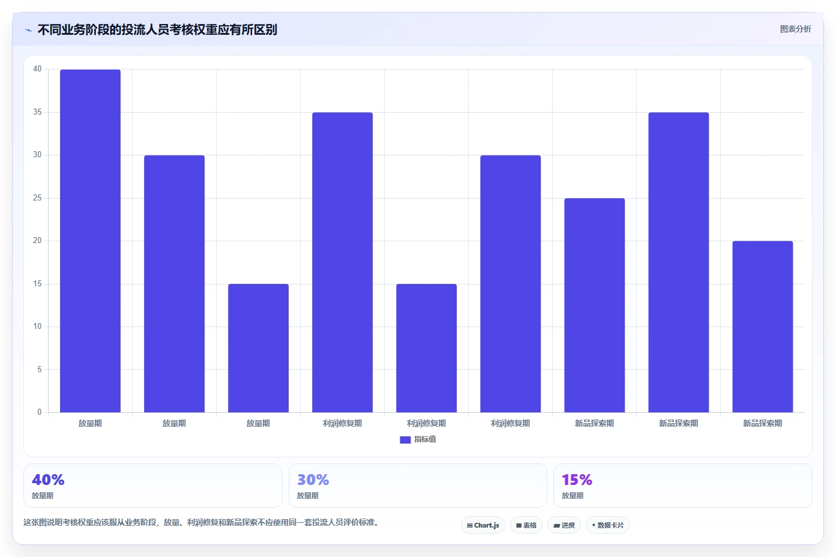
Task: Click the 新品探索期 bar with value 25
Action: (x=594, y=305)
